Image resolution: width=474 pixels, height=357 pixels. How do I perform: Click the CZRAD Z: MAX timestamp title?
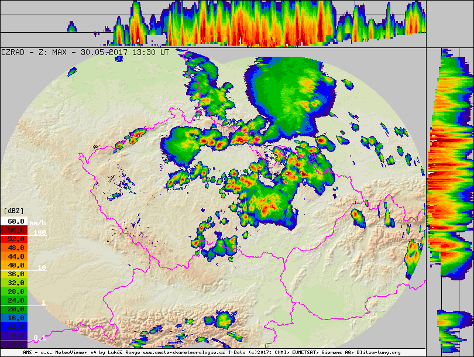(85, 52)
